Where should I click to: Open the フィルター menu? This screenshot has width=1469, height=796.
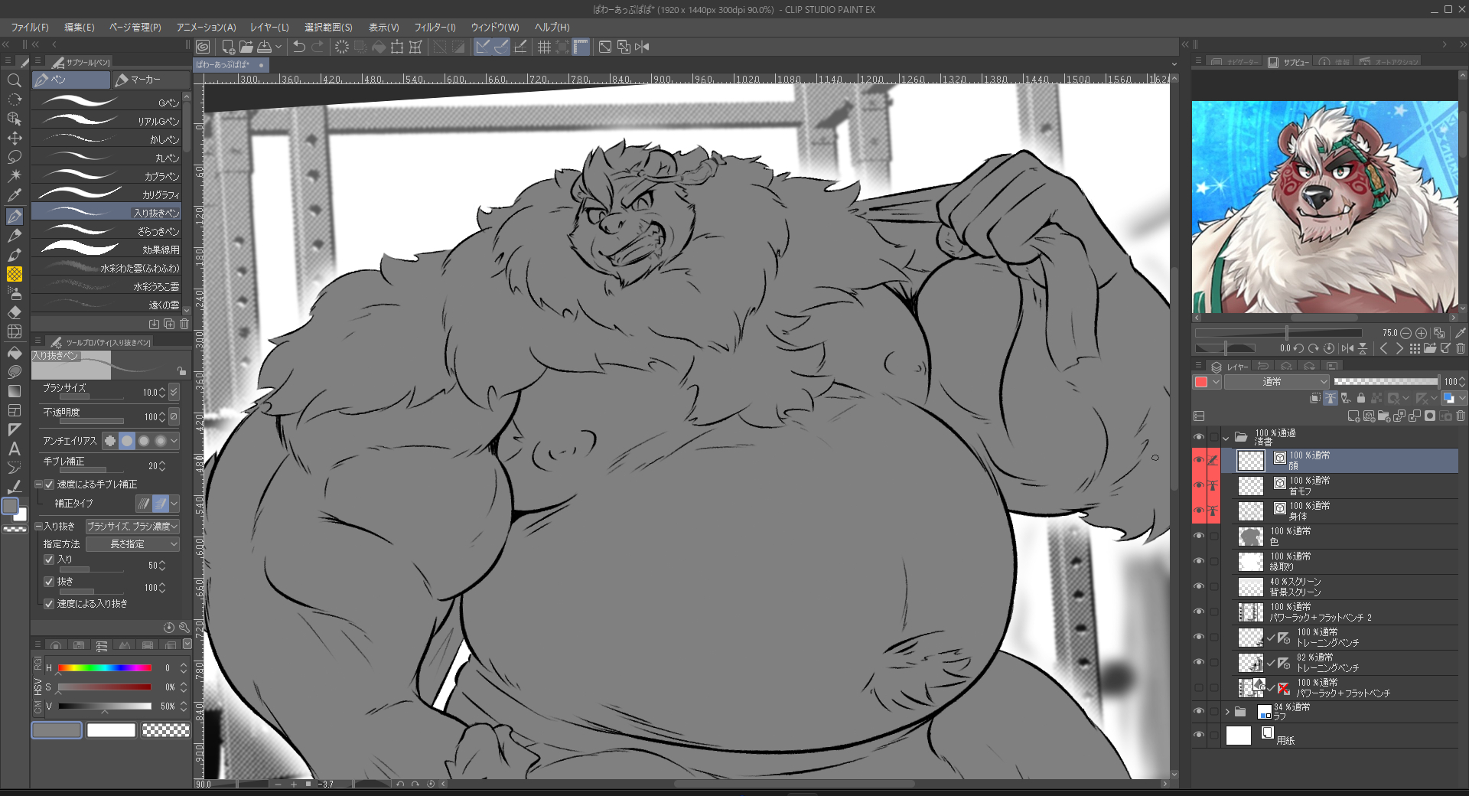[435, 27]
